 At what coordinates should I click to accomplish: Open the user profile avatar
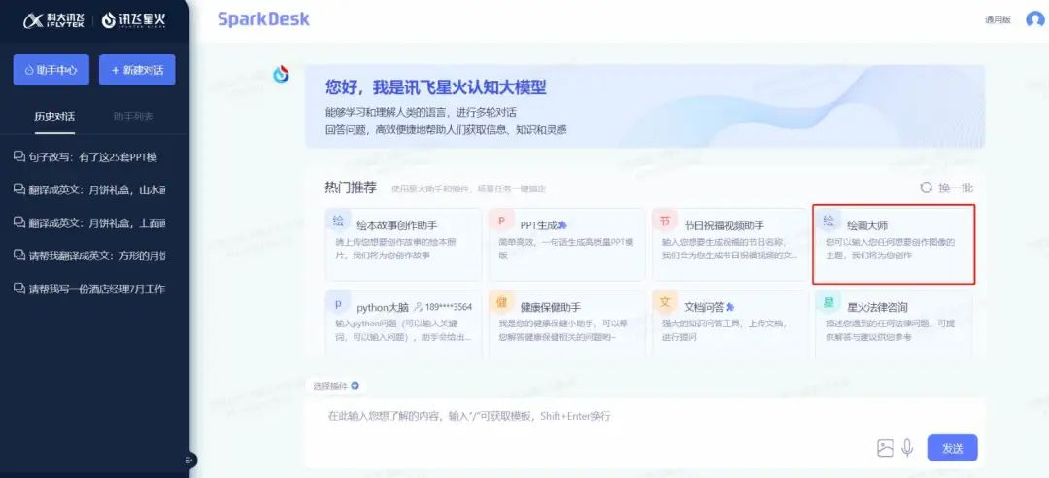click(x=1035, y=19)
